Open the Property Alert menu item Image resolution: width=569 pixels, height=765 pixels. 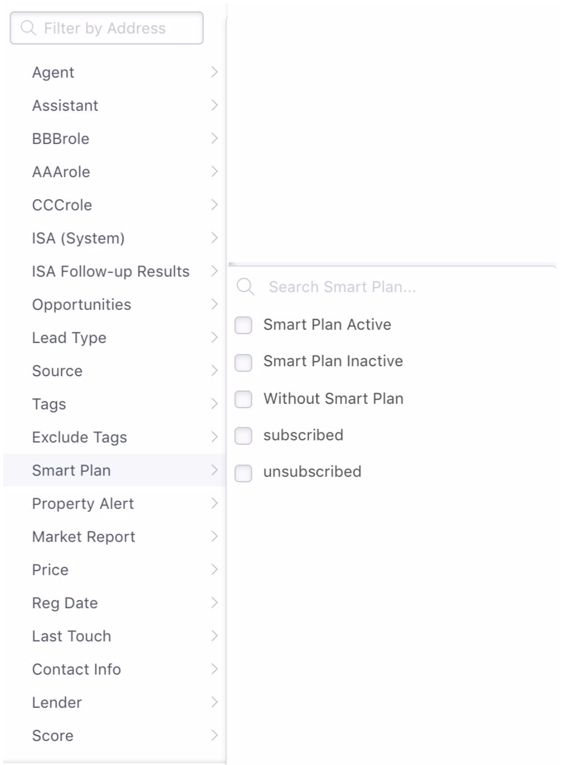point(114,504)
